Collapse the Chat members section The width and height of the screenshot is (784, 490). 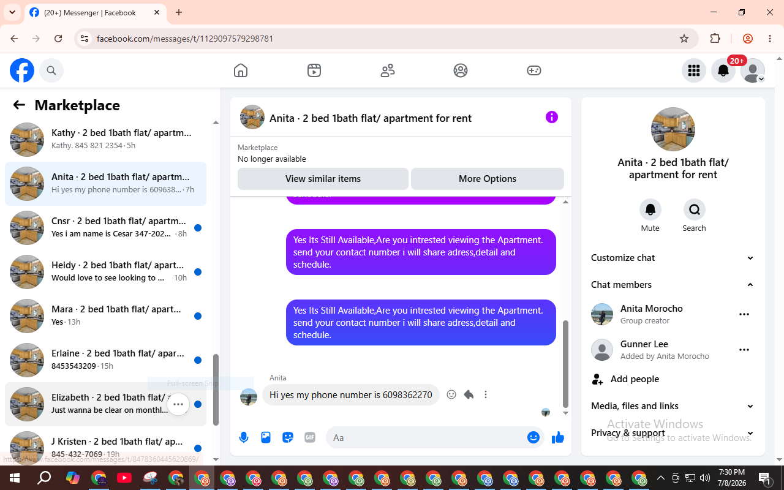(x=673, y=285)
